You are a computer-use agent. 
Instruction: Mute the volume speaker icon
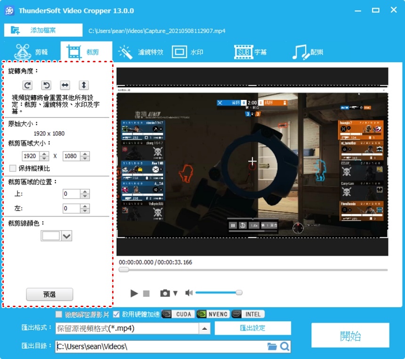(x=189, y=293)
